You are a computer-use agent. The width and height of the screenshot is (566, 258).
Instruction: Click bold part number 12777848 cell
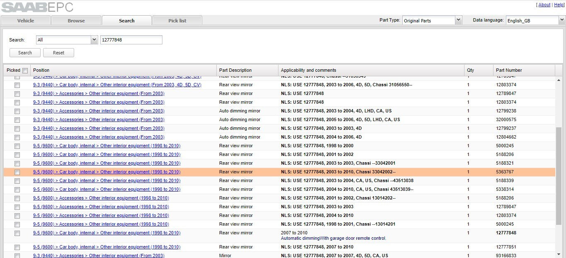pos(506,233)
